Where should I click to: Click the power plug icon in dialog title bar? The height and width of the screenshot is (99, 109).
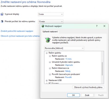(x=43, y=26)
